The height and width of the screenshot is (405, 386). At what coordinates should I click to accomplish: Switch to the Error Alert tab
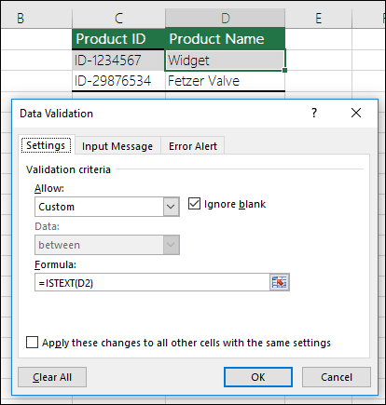193,146
